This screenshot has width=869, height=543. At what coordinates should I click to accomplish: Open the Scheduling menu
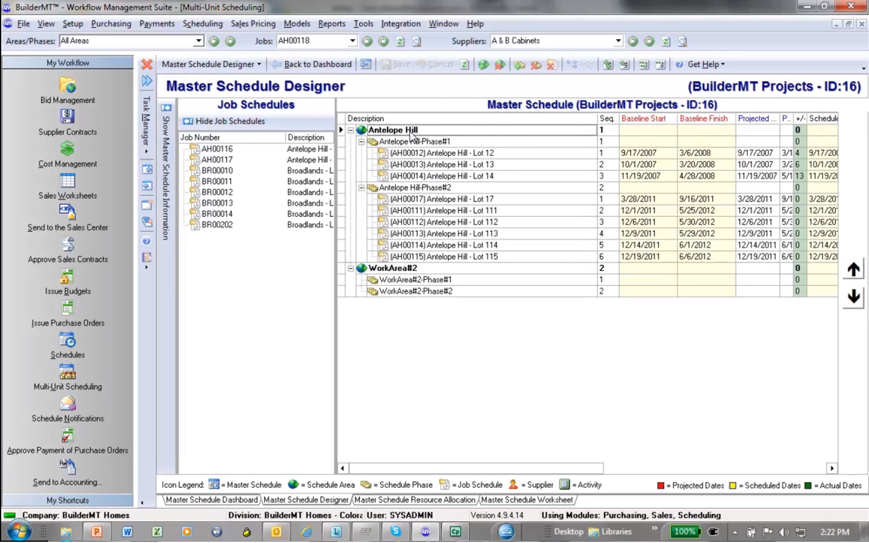pyautogui.click(x=202, y=23)
